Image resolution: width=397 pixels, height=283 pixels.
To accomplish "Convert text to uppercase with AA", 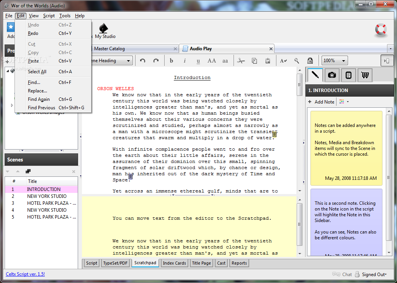I will pyautogui.click(x=212, y=61).
